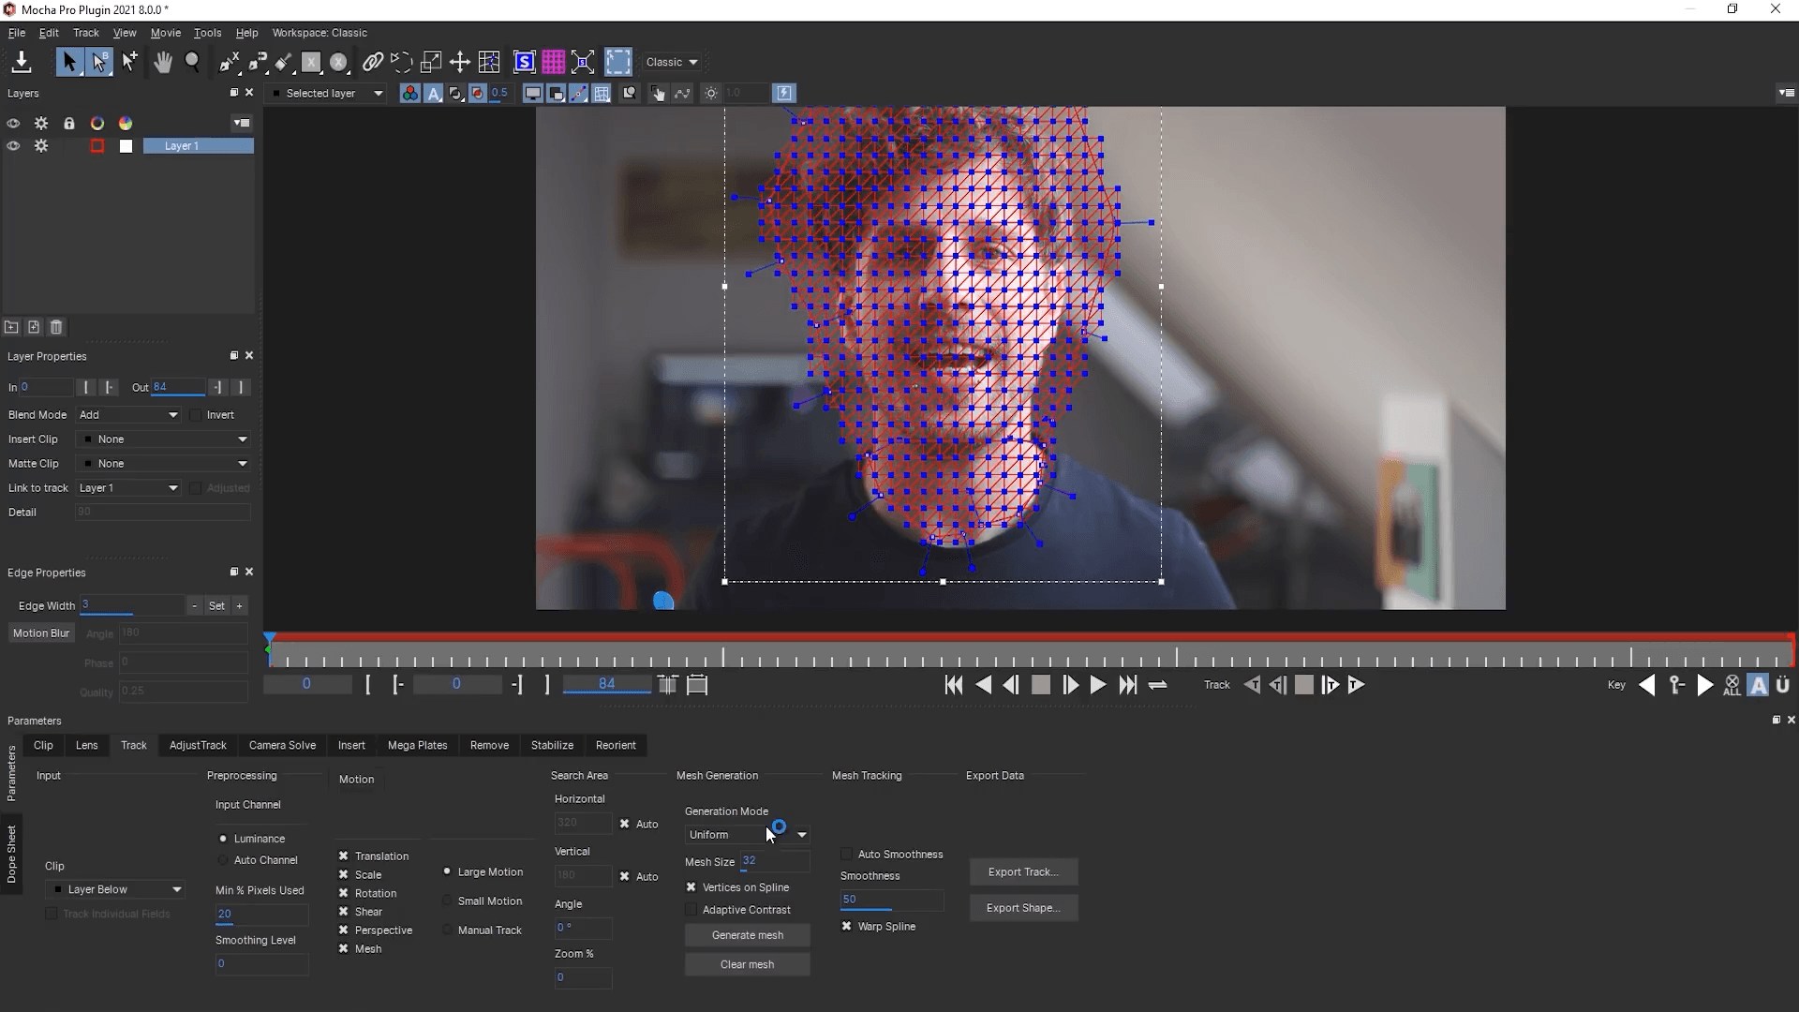
Task: Switch to the Stabilize tab
Action: tap(552, 745)
